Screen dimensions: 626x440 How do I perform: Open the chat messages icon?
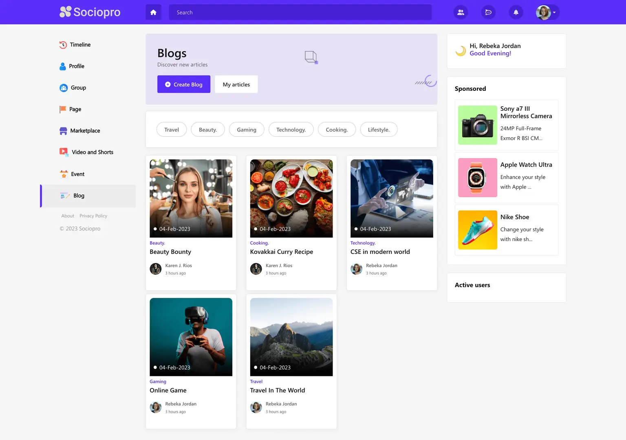pos(488,13)
